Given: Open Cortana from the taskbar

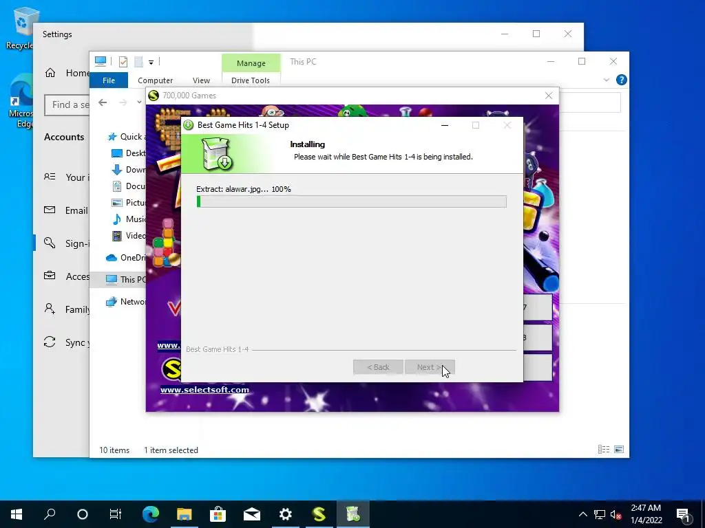Looking at the screenshot, I should pos(83,514).
